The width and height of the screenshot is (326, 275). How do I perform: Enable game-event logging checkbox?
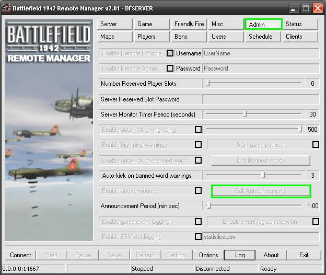pyautogui.click(x=198, y=221)
